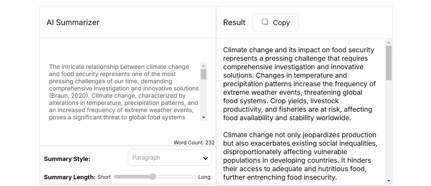
Task: Click the Summary Style label
Action: coord(67,159)
